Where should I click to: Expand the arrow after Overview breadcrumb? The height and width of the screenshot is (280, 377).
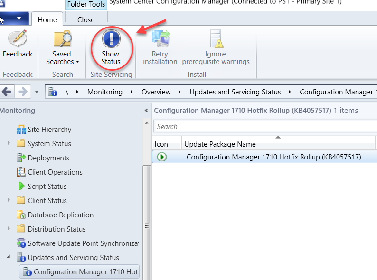[179, 92]
